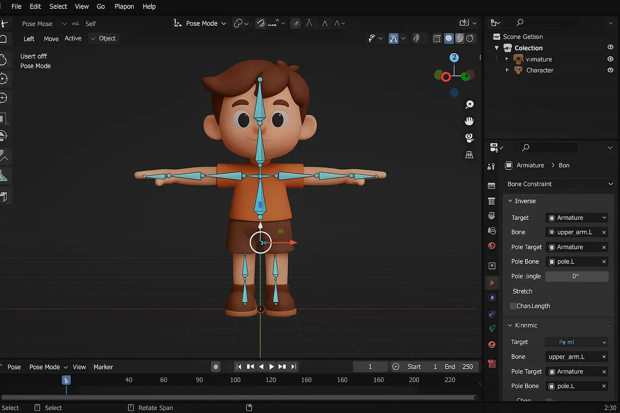Click the current frame number field showing 1

point(370,367)
